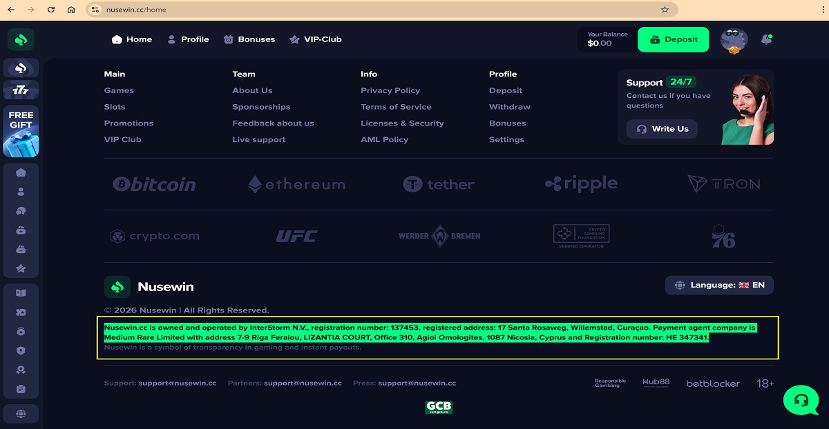Click the notification bell icon
The image size is (829, 429).
tap(766, 40)
